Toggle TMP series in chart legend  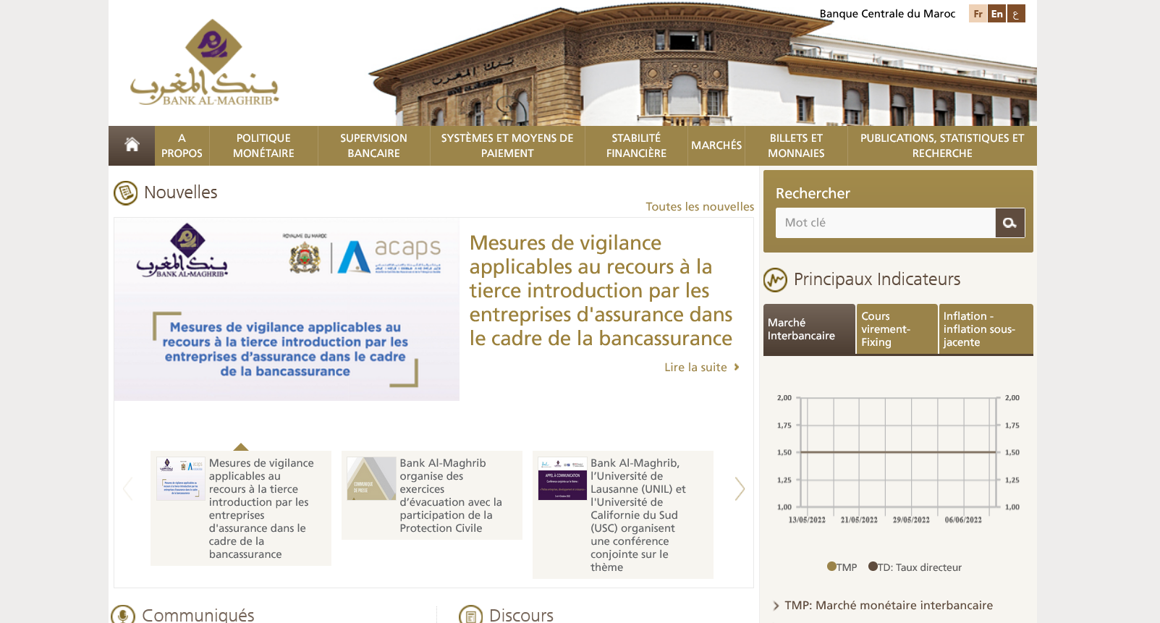(x=842, y=567)
